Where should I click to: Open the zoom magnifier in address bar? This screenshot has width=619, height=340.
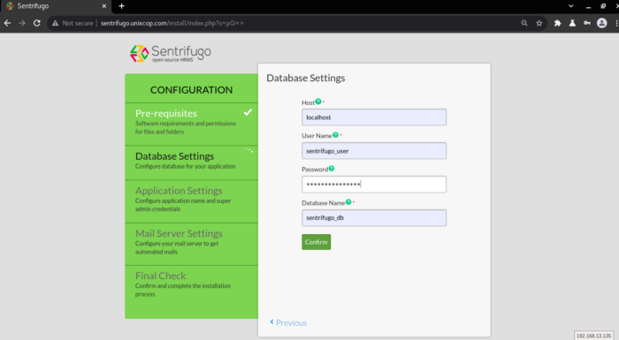coord(524,23)
